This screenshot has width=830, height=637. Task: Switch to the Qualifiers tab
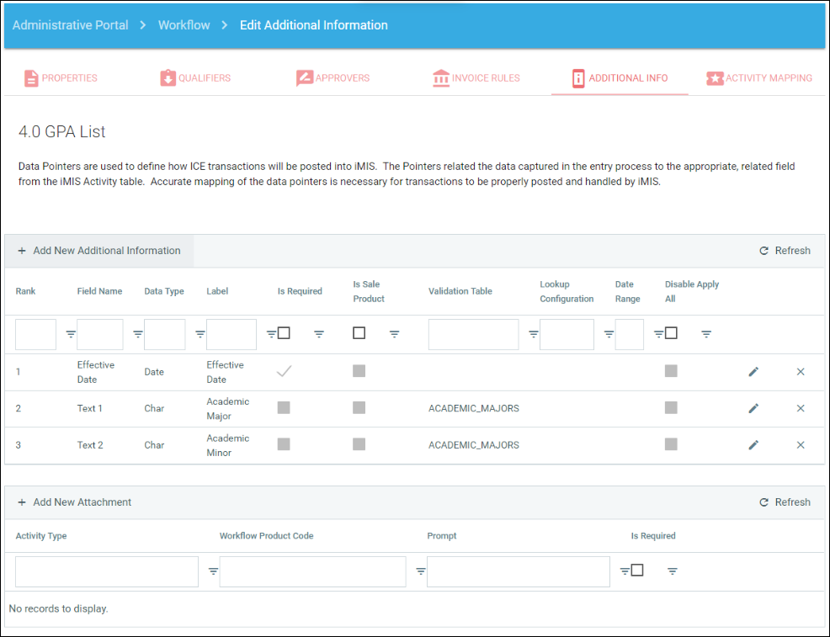[x=195, y=78]
